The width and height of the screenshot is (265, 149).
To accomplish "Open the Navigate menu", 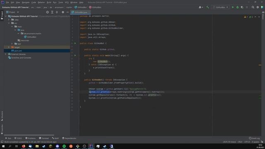I will [26, 2].
